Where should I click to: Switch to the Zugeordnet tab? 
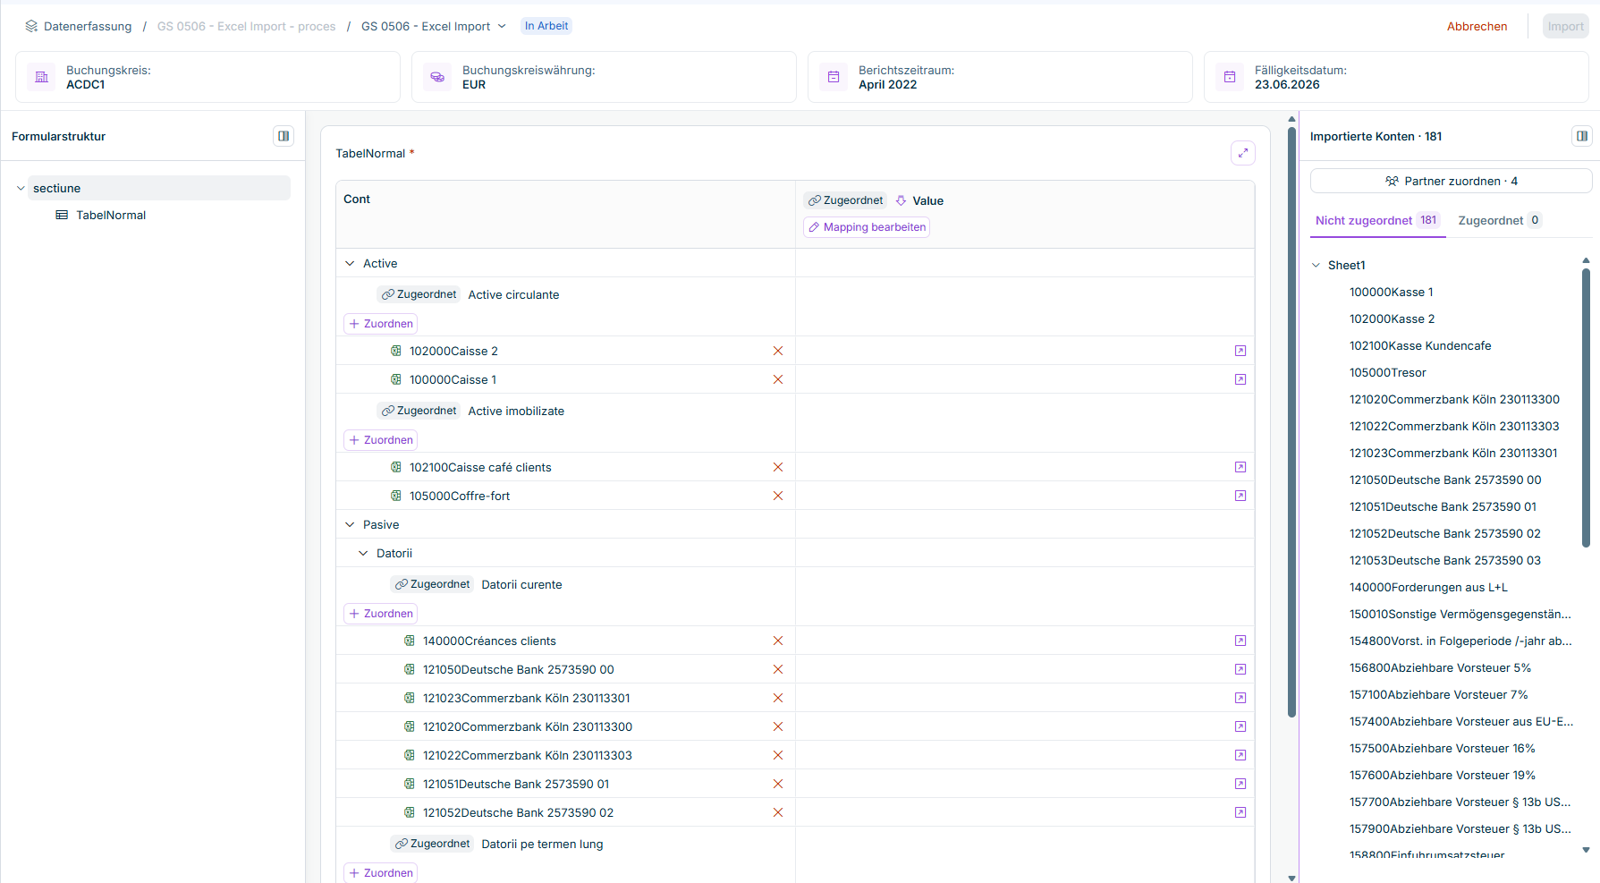click(x=1499, y=220)
